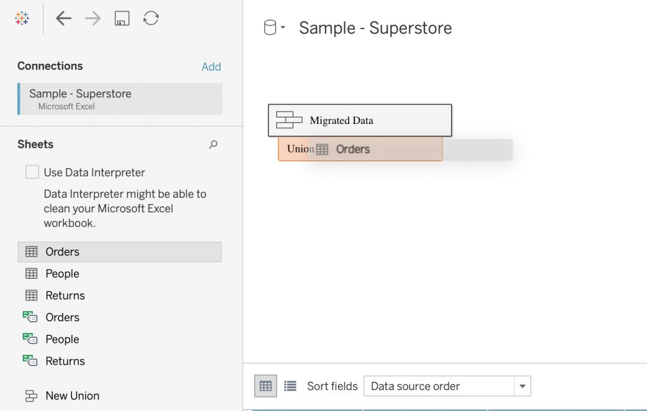The height and width of the screenshot is (411, 647).
Task: Click the Connections heading
Action: 50,66
